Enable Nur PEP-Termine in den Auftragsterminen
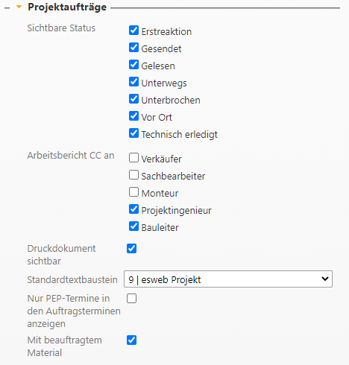 [x=131, y=299]
